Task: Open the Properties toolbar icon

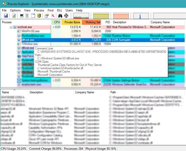Action: 47,16
